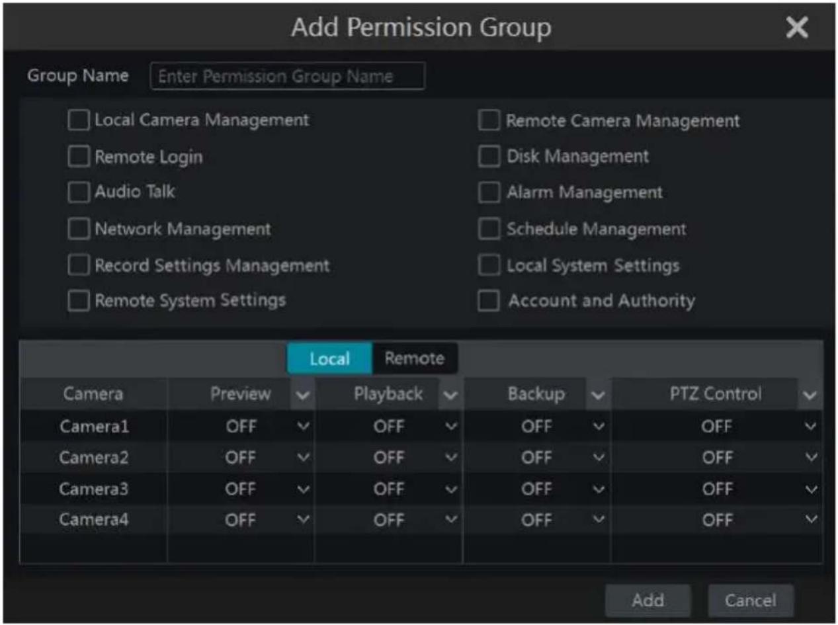The height and width of the screenshot is (625, 838).
Task: Enable Schedule Management permission
Action: pos(489,229)
